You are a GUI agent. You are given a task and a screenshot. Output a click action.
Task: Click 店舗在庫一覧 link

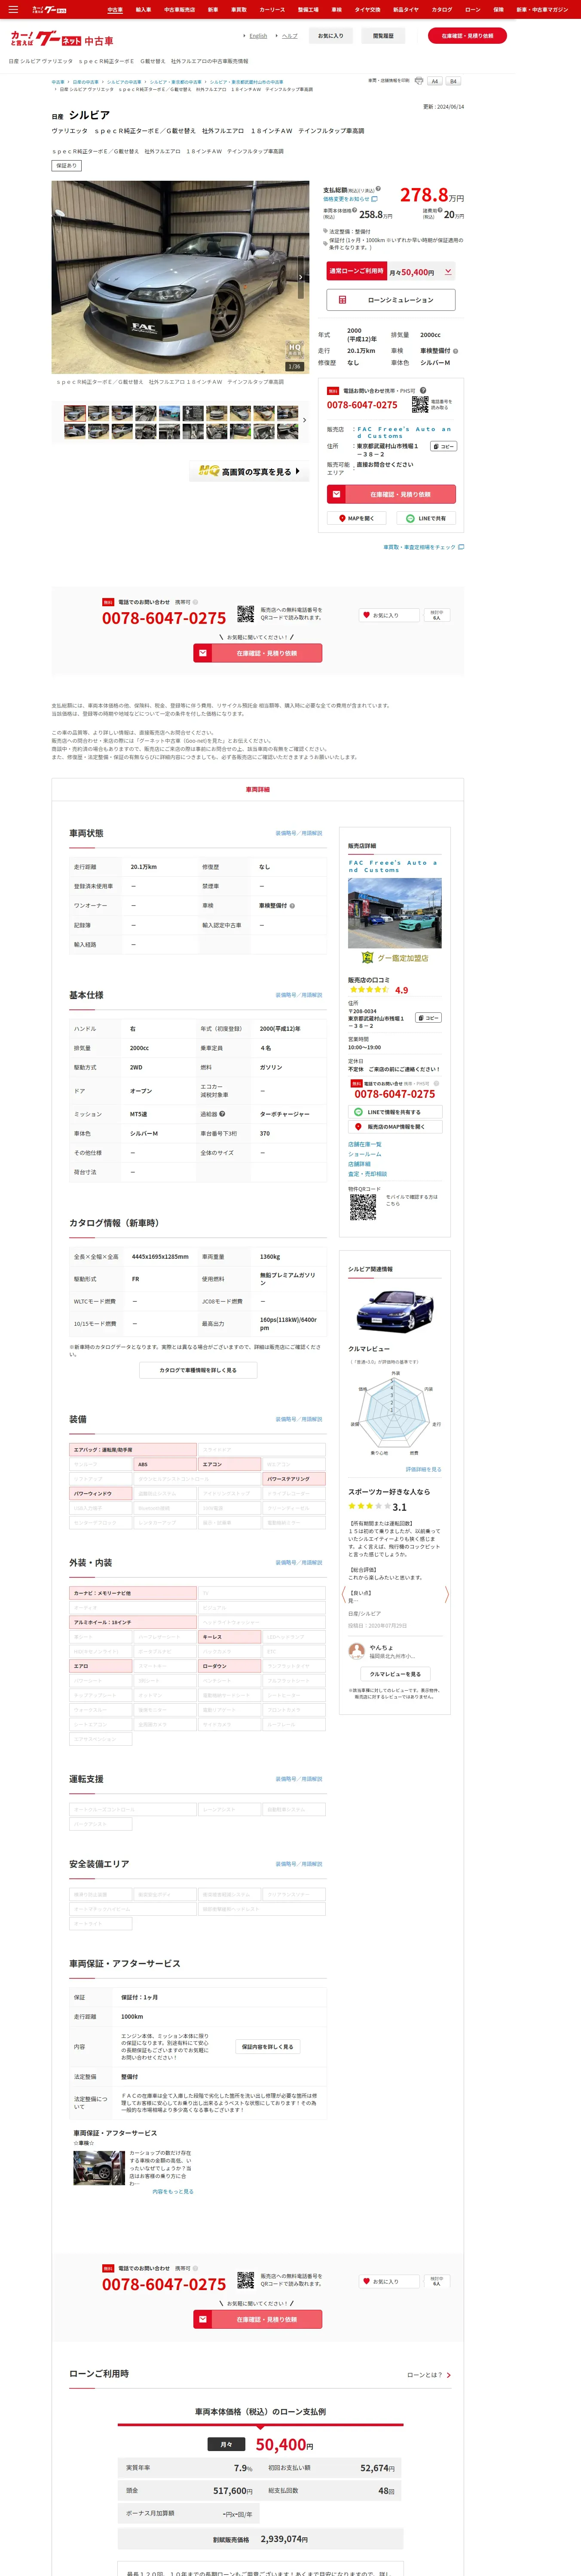pos(364,1144)
